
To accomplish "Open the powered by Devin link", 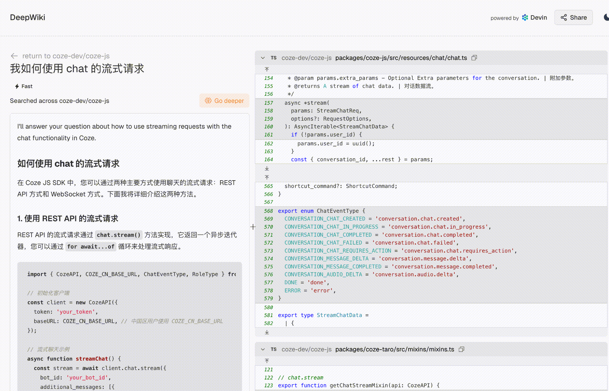I will pyautogui.click(x=519, y=18).
